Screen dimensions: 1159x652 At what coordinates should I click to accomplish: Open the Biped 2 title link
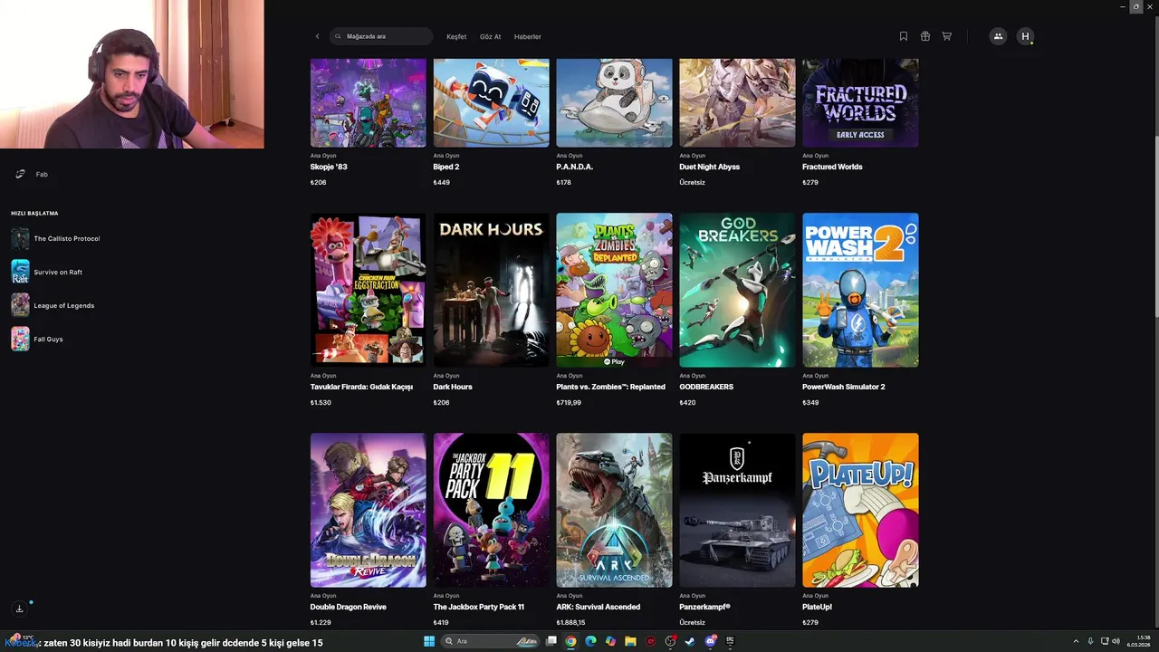pyautogui.click(x=446, y=167)
